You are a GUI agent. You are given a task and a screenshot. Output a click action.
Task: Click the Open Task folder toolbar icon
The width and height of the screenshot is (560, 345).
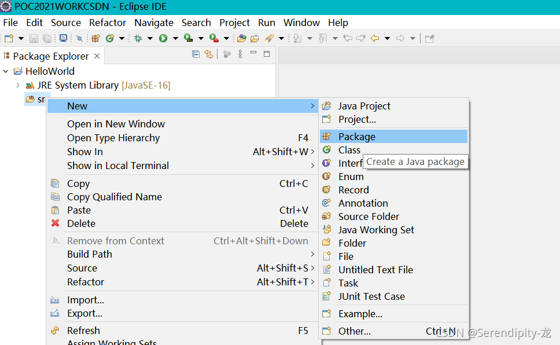[255, 38]
